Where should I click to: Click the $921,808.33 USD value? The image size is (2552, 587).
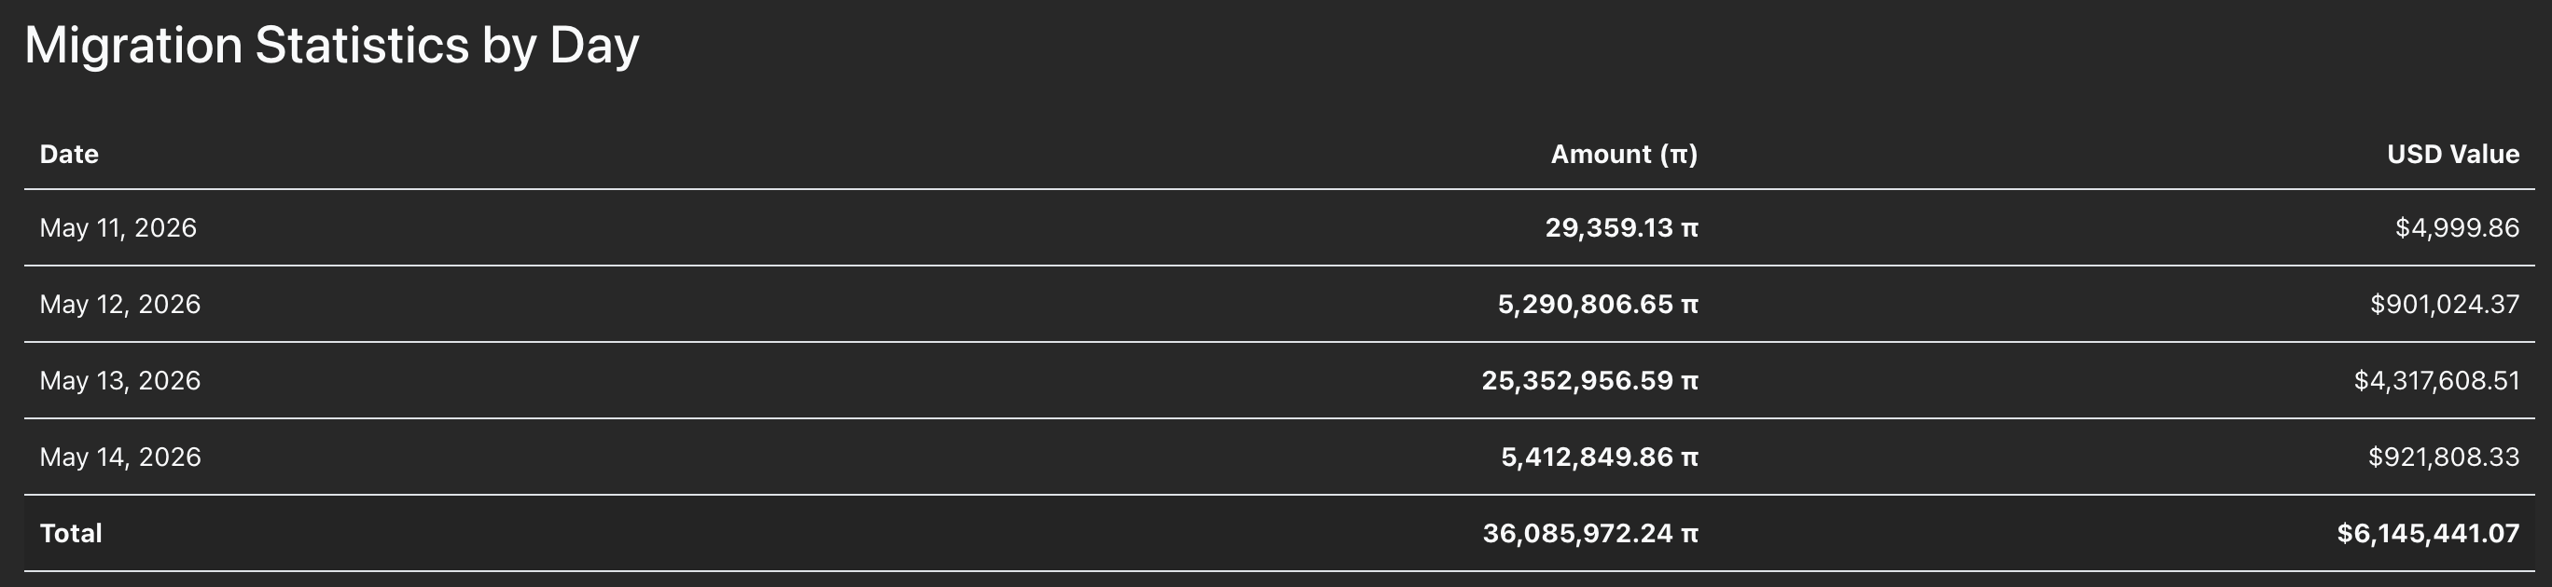point(2444,457)
